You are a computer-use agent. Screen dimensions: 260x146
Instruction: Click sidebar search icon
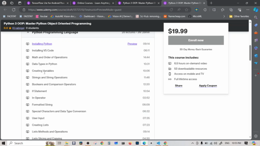(256, 17)
